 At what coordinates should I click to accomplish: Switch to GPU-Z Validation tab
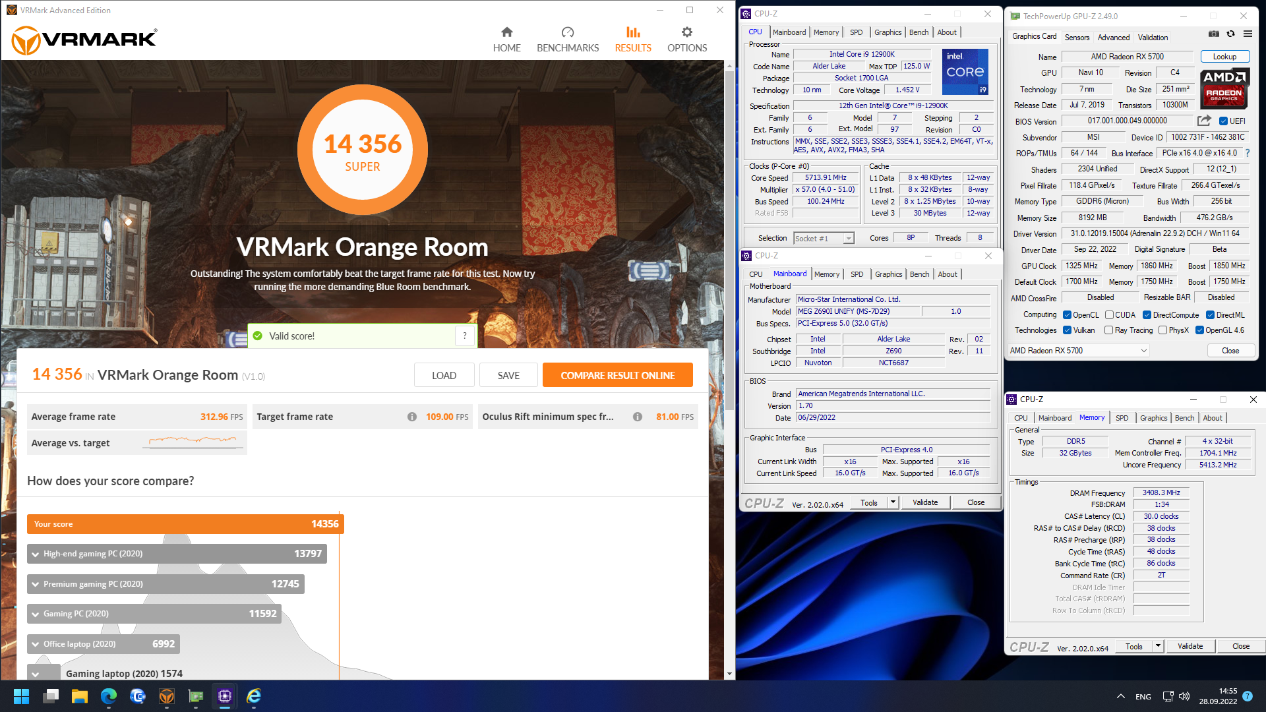coord(1153,38)
